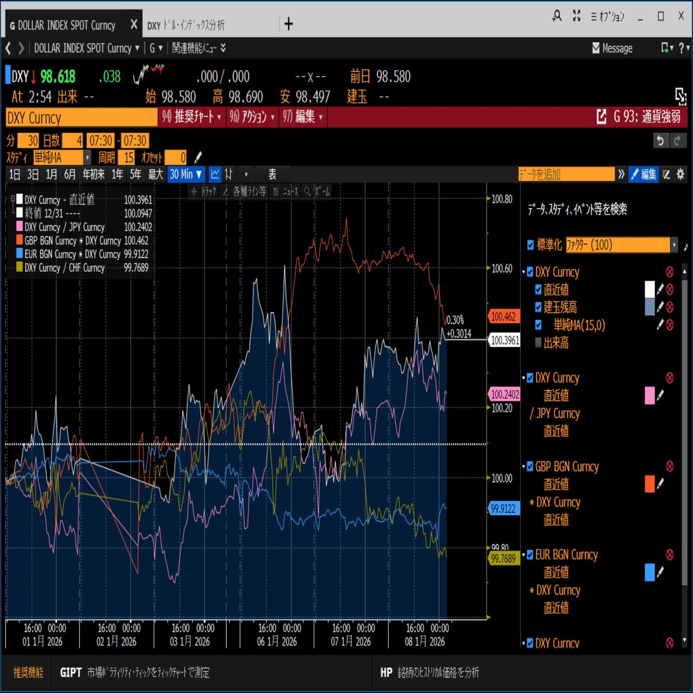Open the Message inbox
Image resolution: width=693 pixels, height=693 pixels.
click(x=612, y=48)
